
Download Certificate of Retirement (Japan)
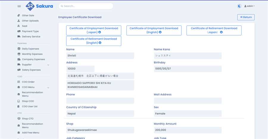[x=214, y=30]
